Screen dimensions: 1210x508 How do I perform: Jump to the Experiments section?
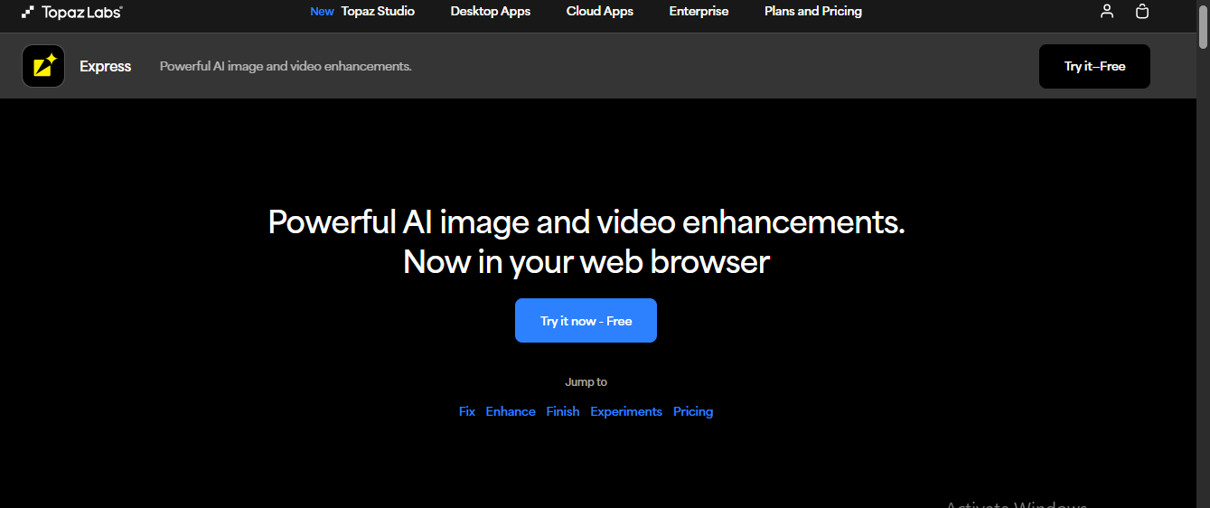pos(626,411)
